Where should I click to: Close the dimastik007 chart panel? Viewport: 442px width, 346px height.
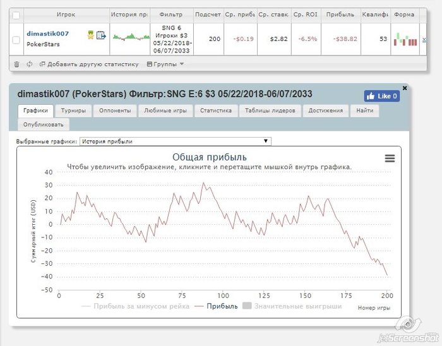(x=405, y=88)
